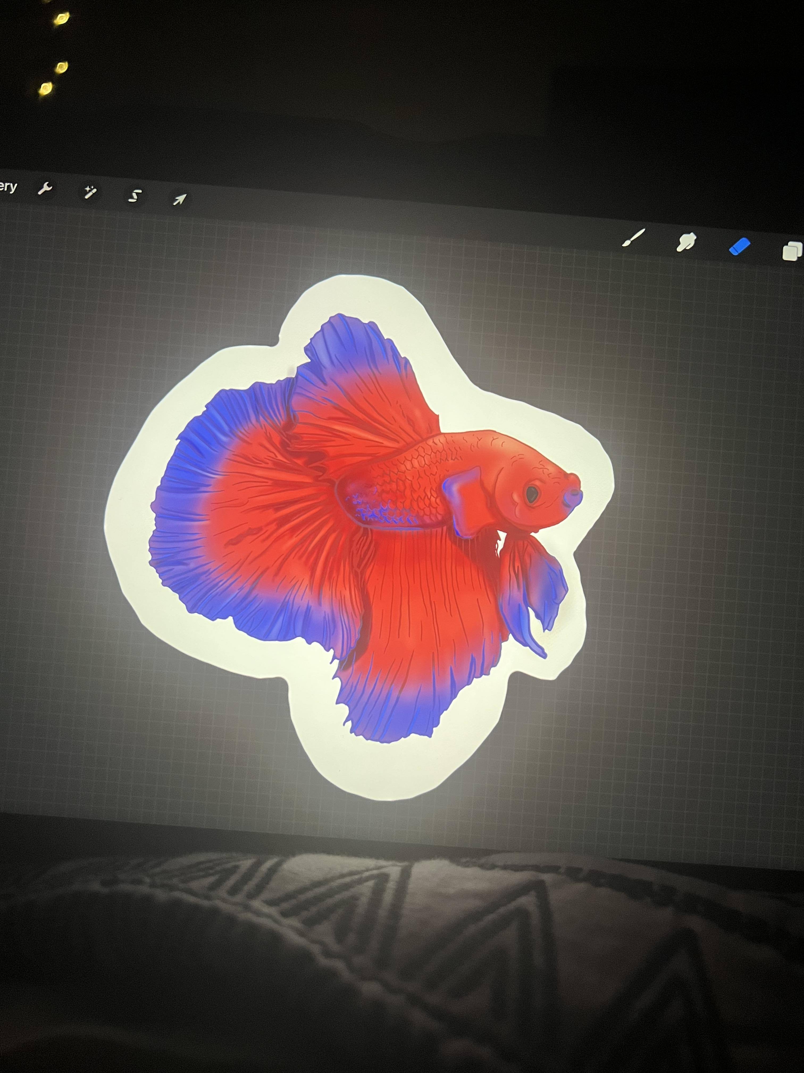Select the Paint brush tool
The width and height of the screenshot is (804, 1073).
633,238
